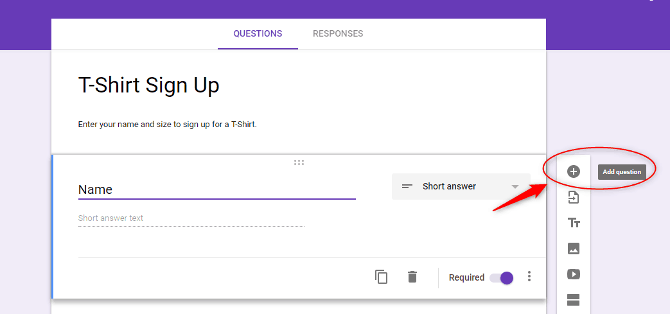Image resolution: width=670 pixels, height=314 pixels.
Task: Grab the six-dot drag handle on question
Action: [x=299, y=162]
